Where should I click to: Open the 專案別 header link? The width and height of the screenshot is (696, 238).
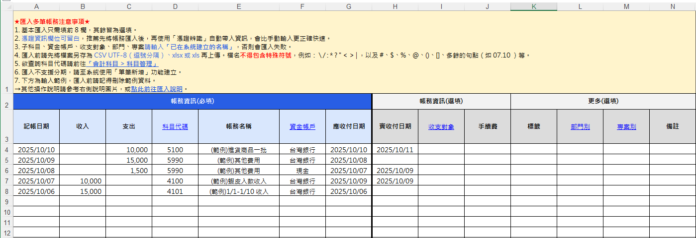click(x=626, y=126)
